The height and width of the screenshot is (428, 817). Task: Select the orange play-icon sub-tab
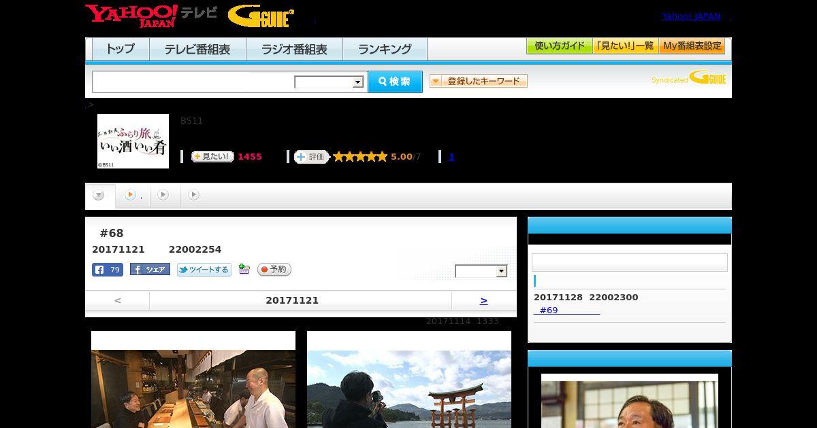(132, 195)
